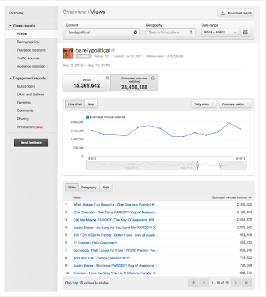Select the Views metric box
The image size is (266, 297).
[x=86, y=83]
